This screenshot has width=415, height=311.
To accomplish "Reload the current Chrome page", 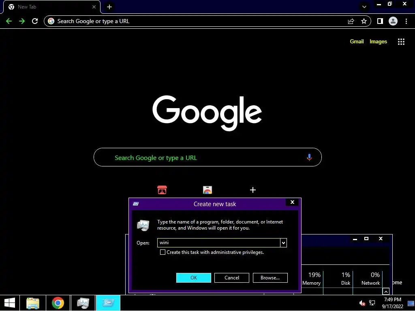I will click(35, 21).
